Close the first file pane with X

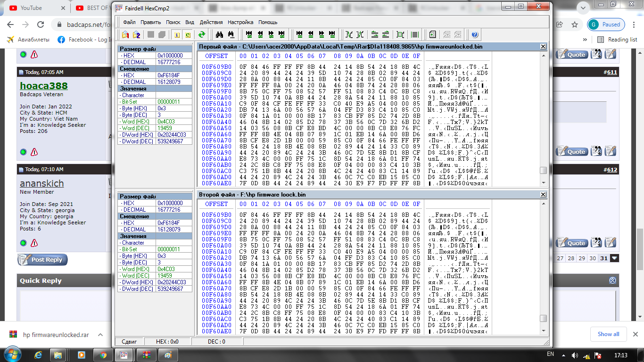[543, 47]
